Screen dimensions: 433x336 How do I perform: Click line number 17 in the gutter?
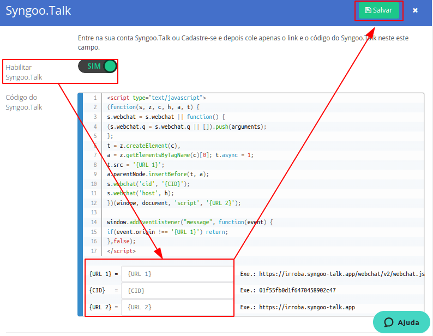[94, 251]
